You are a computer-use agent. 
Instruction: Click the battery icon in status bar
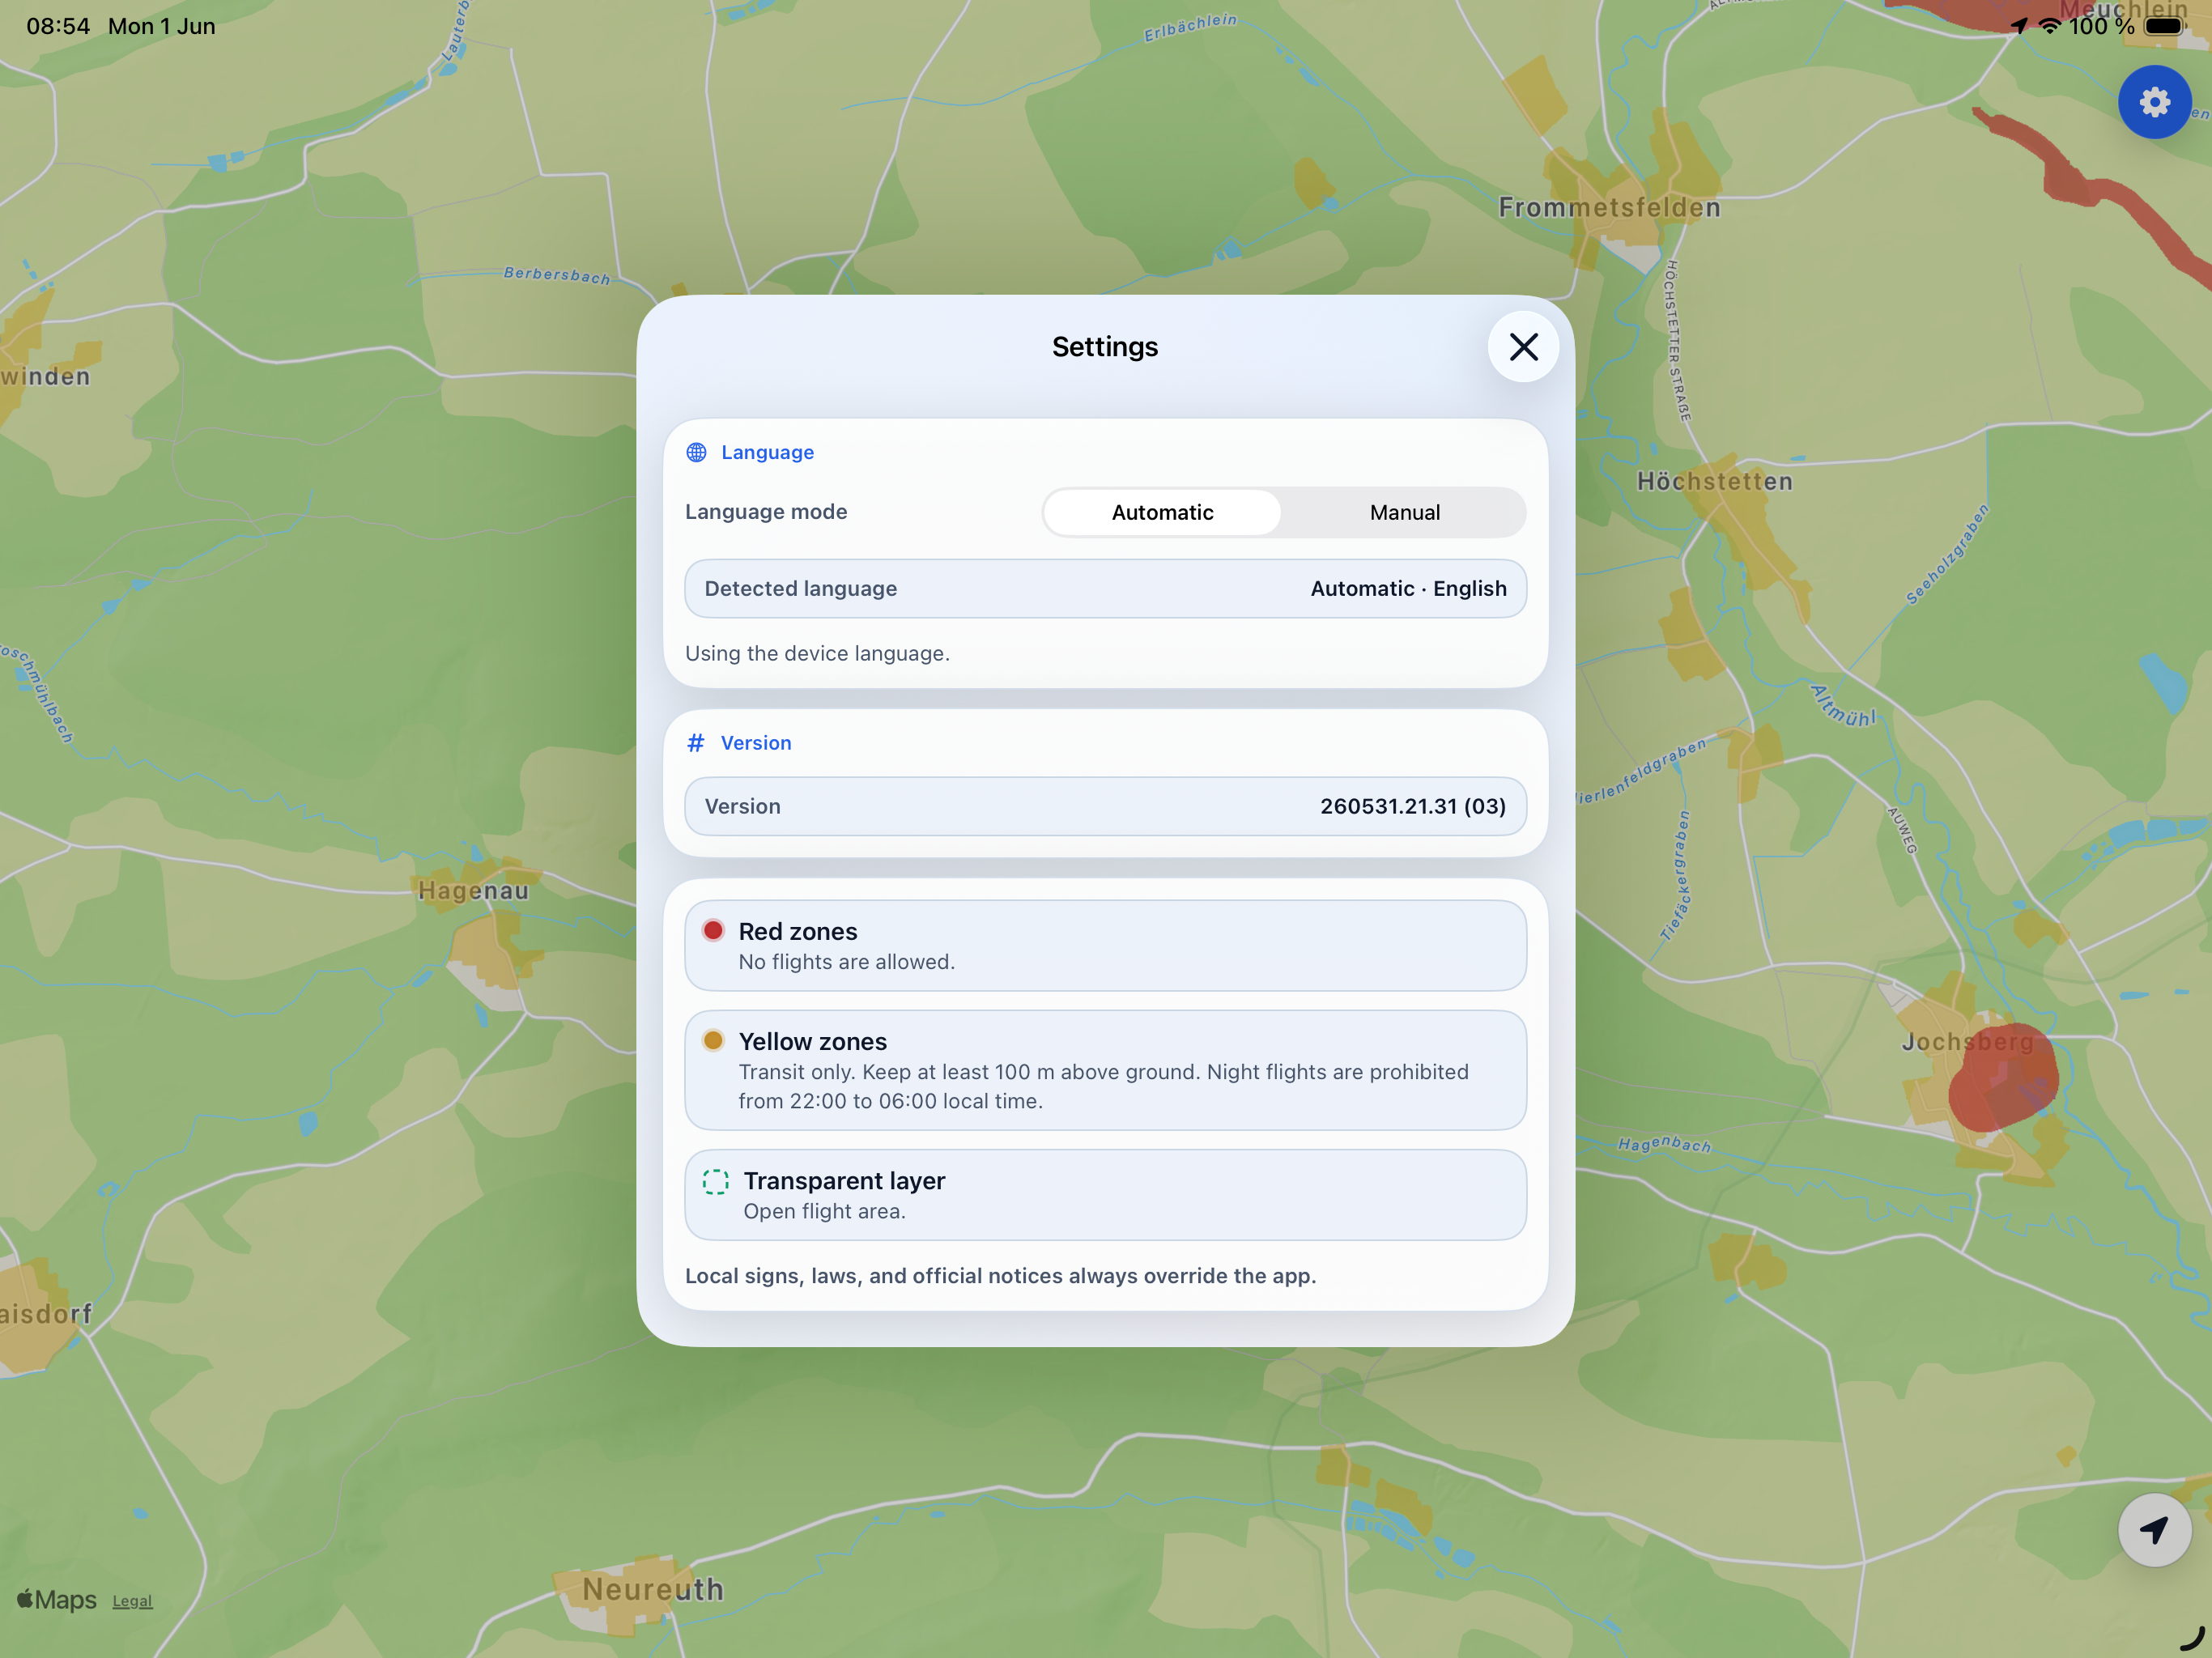(2164, 26)
